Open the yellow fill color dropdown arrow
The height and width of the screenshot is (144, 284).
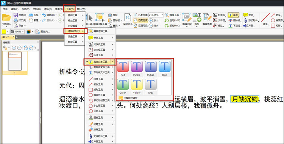click(x=8, y=32)
